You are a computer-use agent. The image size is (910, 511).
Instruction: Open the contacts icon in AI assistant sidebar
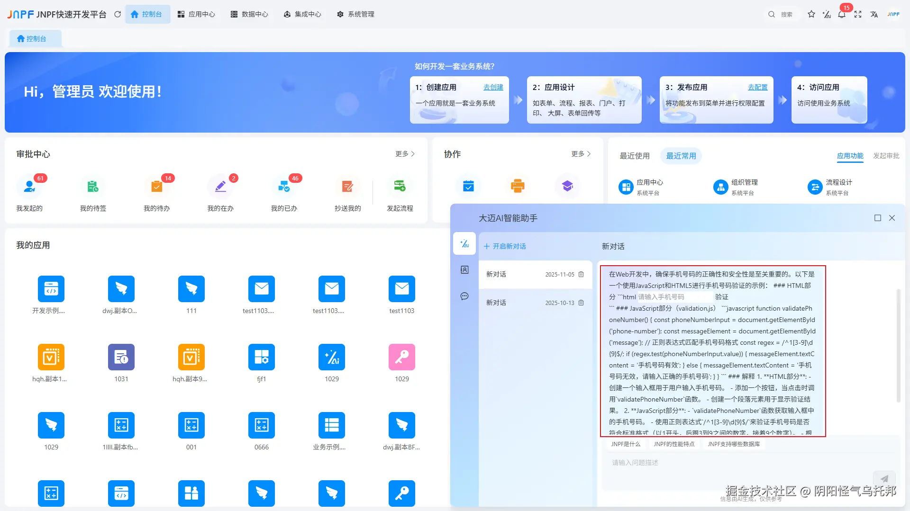[x=464, y=269]
